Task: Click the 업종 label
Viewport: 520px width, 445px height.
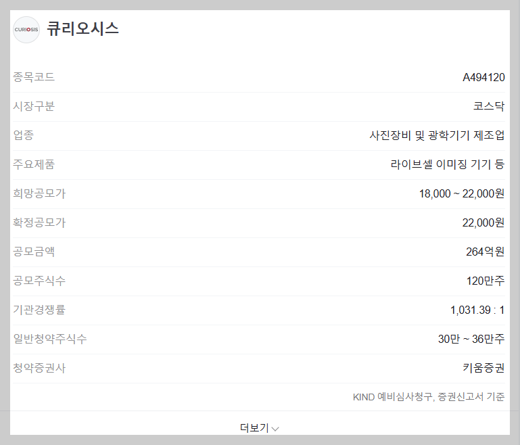Action: [x=23, y=135]
